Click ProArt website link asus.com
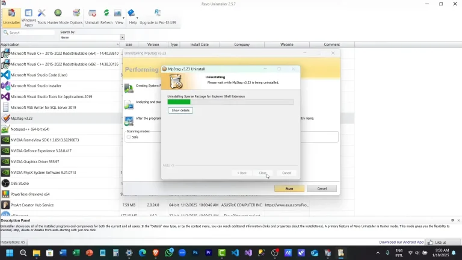 pyautogui.click(x=287, y=205)
